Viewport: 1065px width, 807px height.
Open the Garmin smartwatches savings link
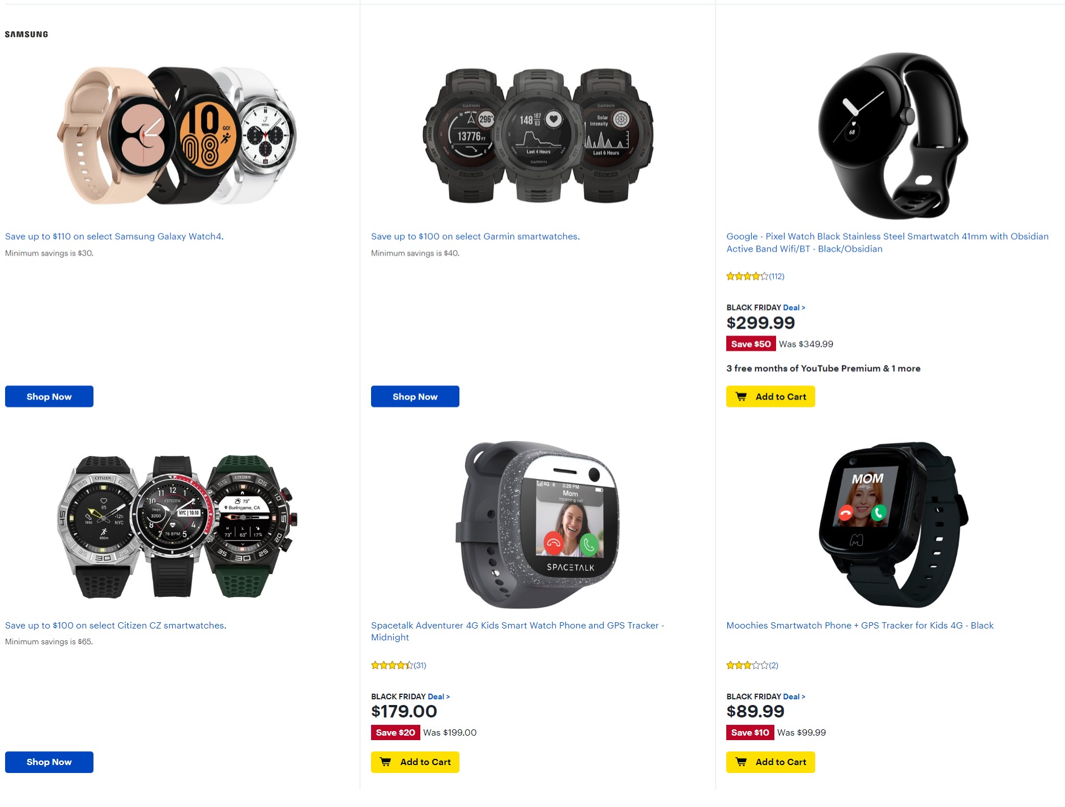tap(475, 236)
